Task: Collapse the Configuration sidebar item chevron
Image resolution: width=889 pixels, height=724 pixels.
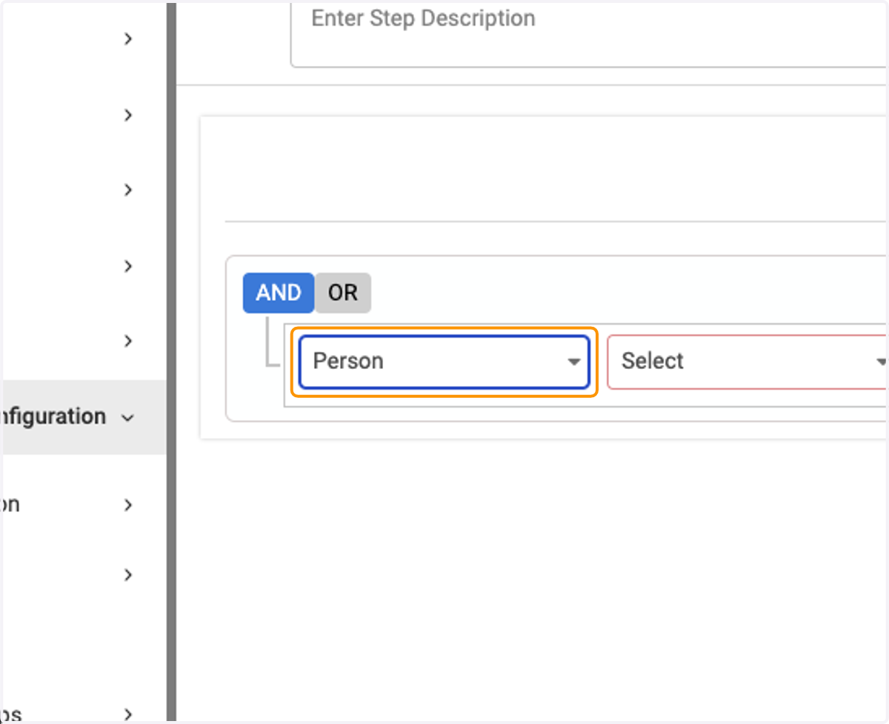Action: (127, 417)
